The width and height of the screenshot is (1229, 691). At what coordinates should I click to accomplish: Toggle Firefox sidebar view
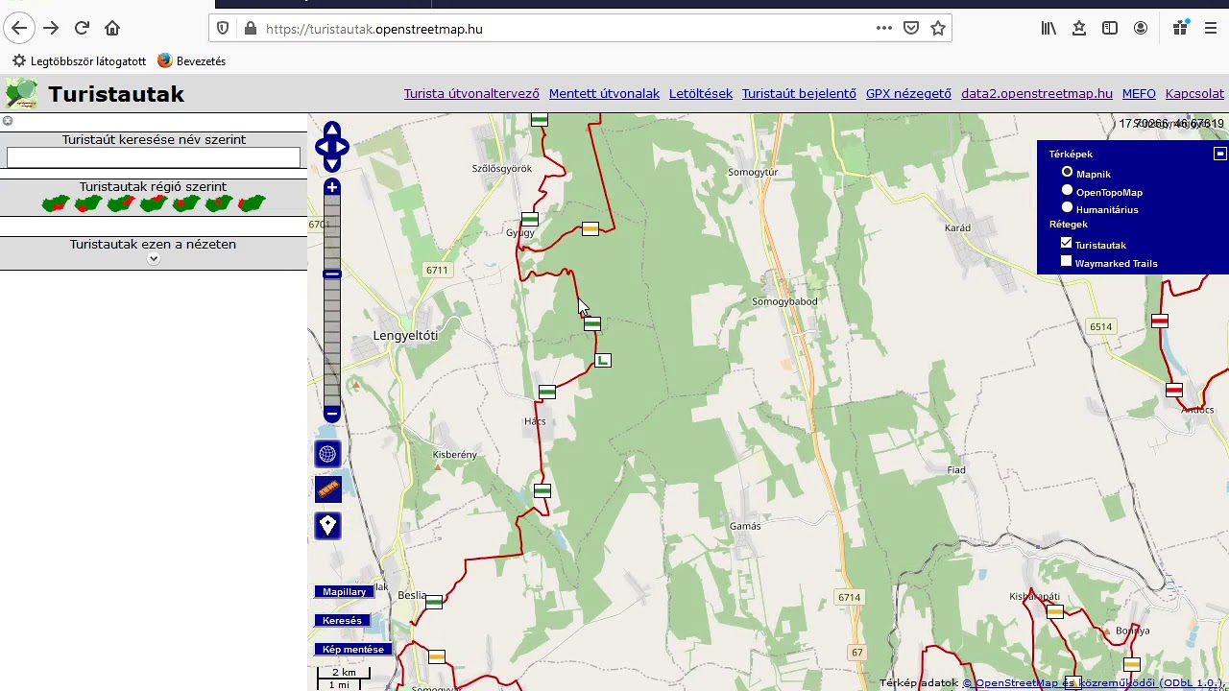click(x=1110, y=29)
